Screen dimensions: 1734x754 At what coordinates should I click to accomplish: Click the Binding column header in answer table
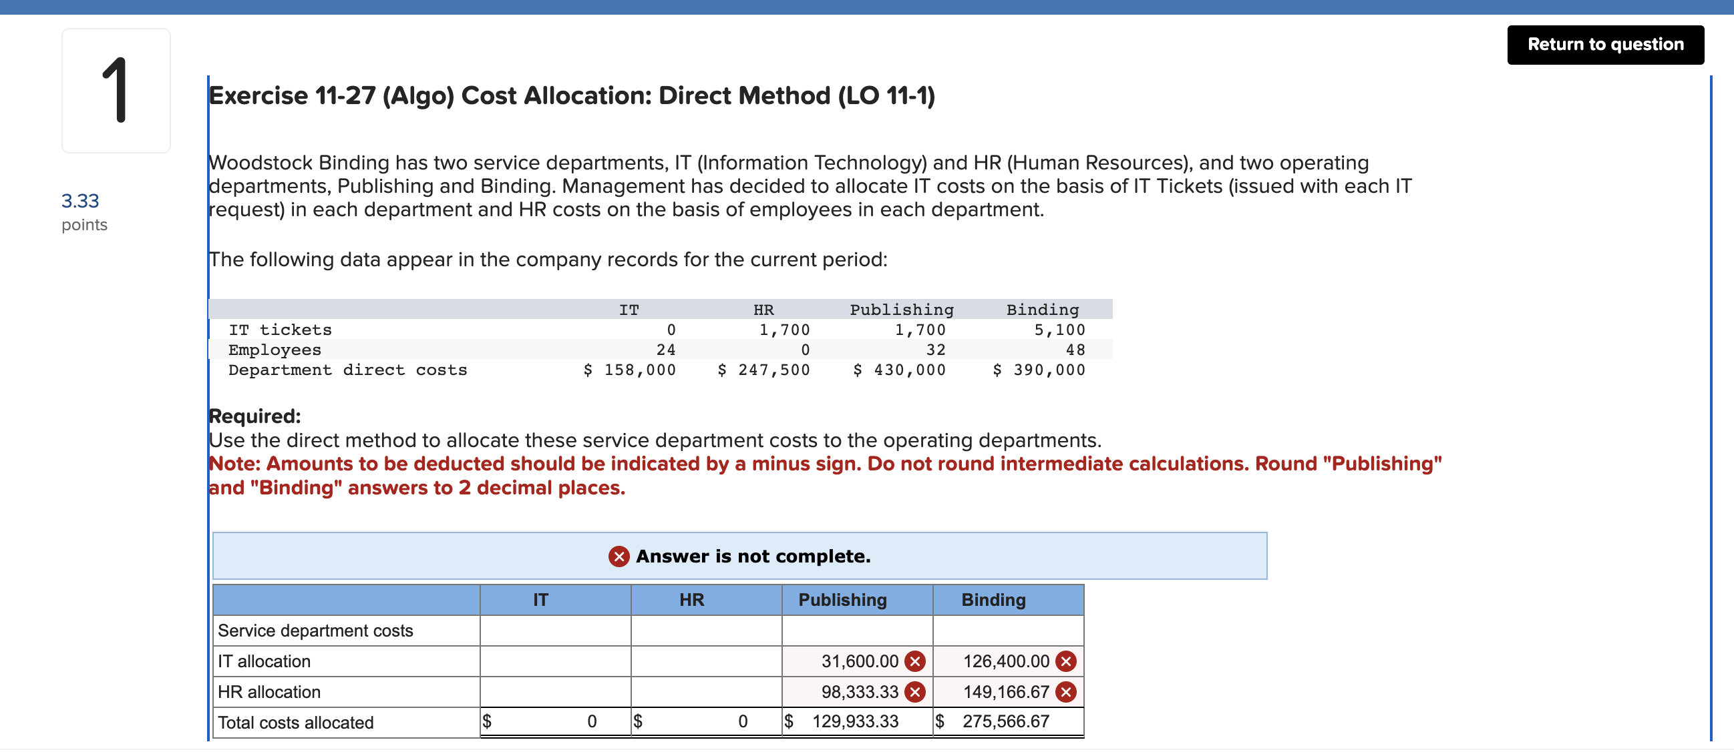pos(991,599)
